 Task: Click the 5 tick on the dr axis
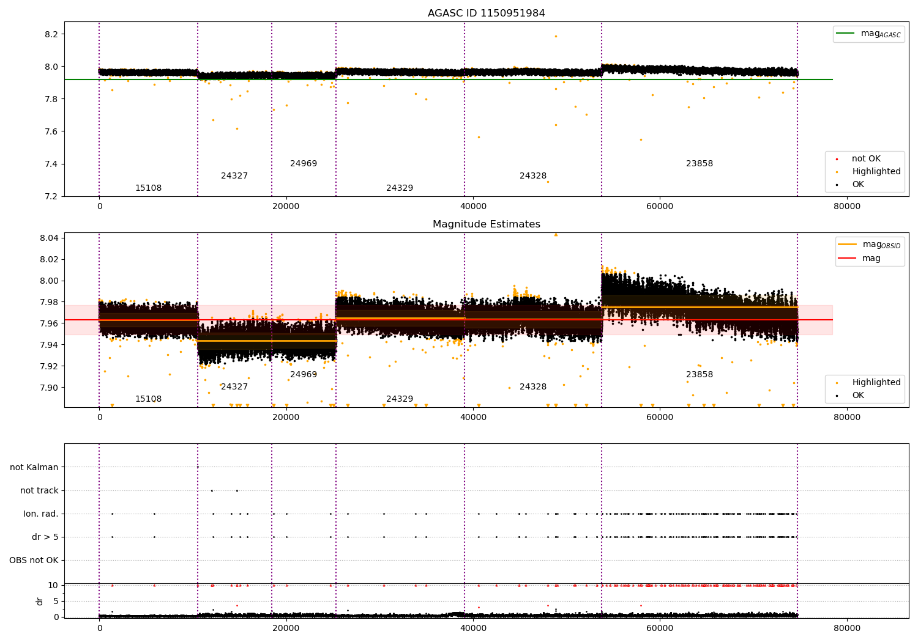click(56, 601)
